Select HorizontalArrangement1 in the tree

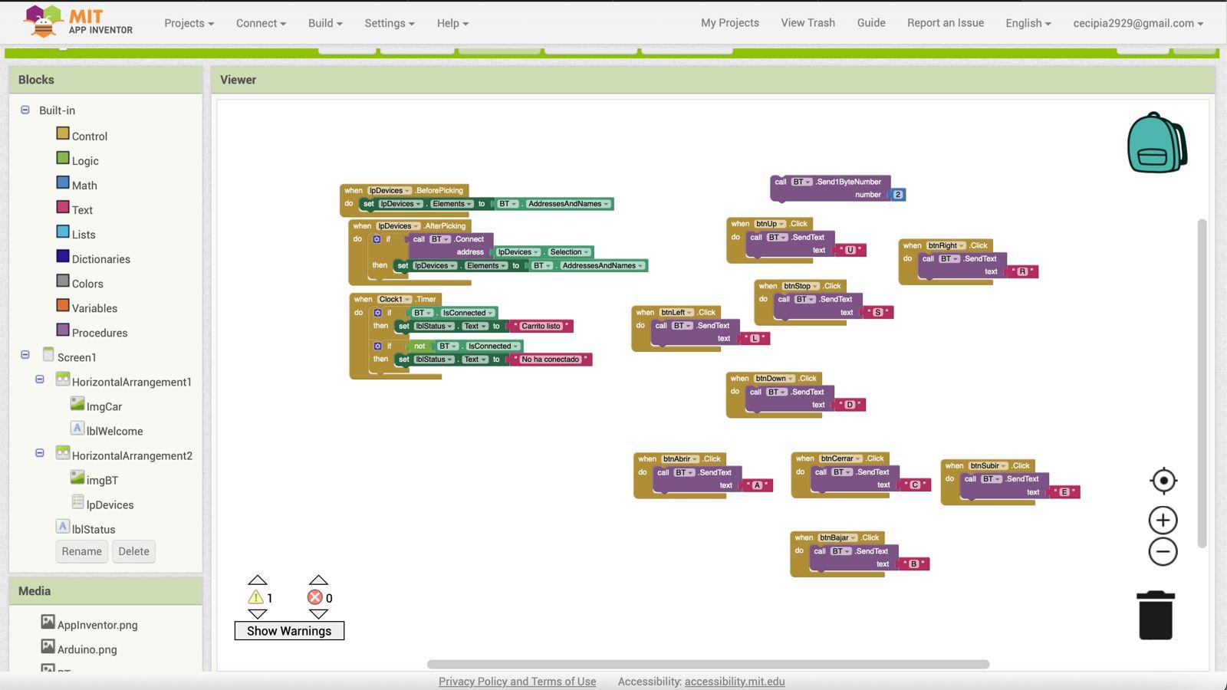coord(132,382)
